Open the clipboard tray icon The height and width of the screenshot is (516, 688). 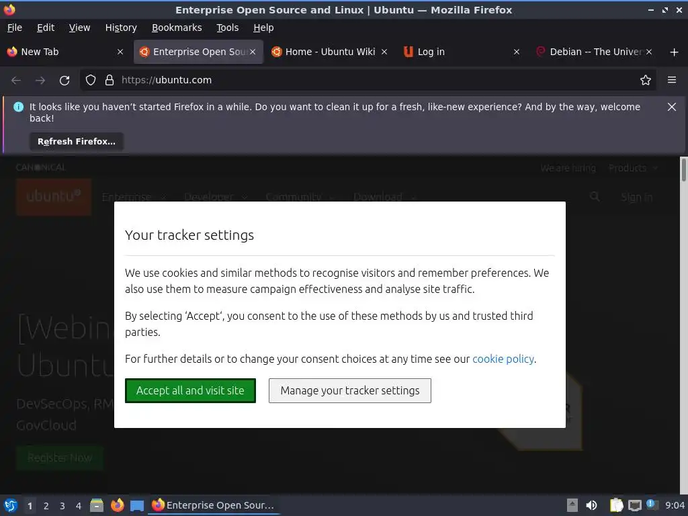click(x=617, y=505)
